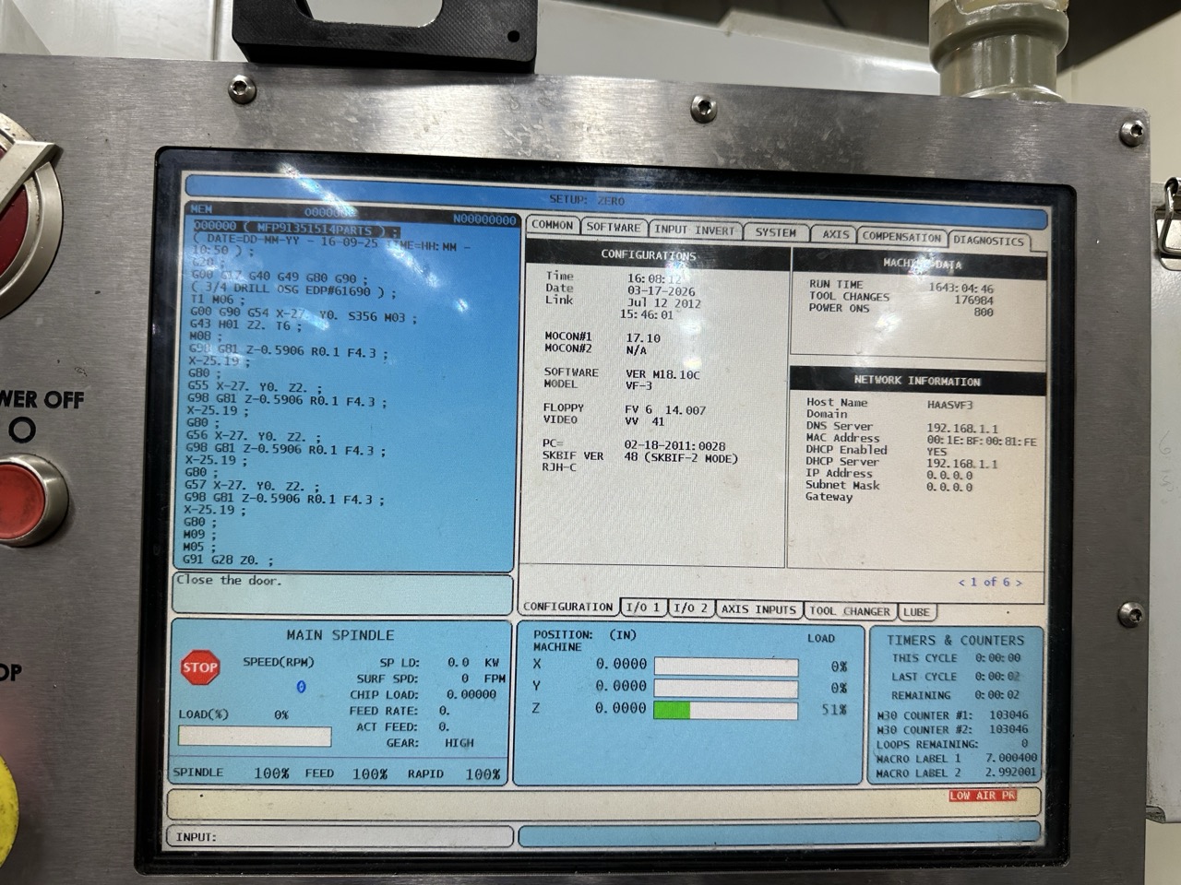The height and width of the screenshot is (885, 1181).
Task: Select the INPUT INVERT tab
Action: click(x=695, y=230)
